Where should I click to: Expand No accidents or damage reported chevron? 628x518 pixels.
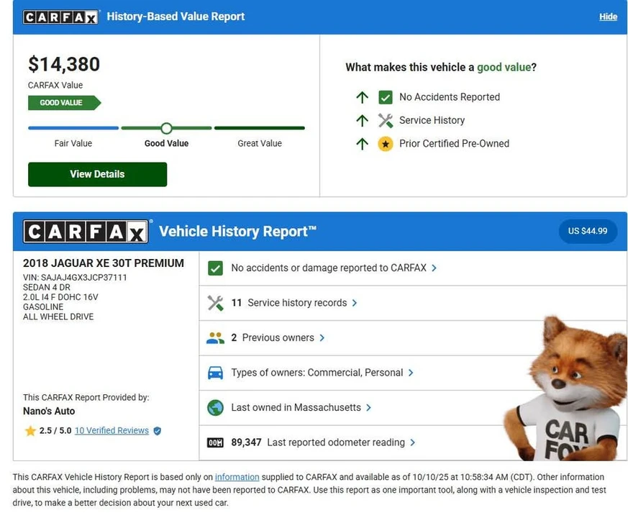[434, 268]
